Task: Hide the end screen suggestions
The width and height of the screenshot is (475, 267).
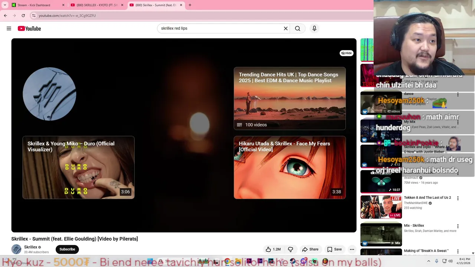Action: tap(346, 53)
